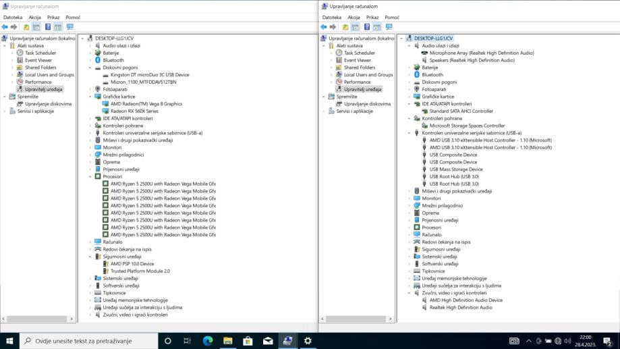Screen dimensions: 620x349
Task: Collapse Procesori node in left window
Action: [x=90, y=176]
